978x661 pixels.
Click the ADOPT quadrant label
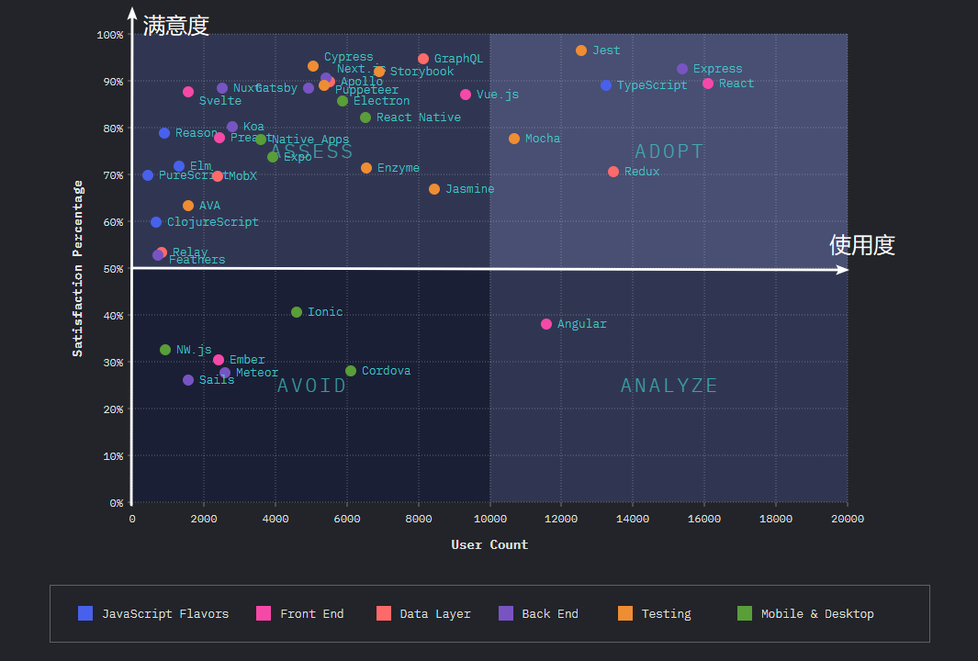coord(669,151)
